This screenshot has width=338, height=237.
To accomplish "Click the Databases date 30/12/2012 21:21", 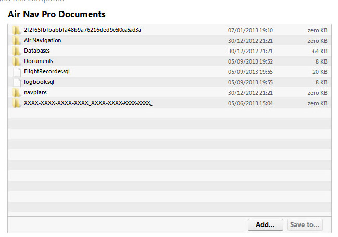I will [x=251, y=51].
